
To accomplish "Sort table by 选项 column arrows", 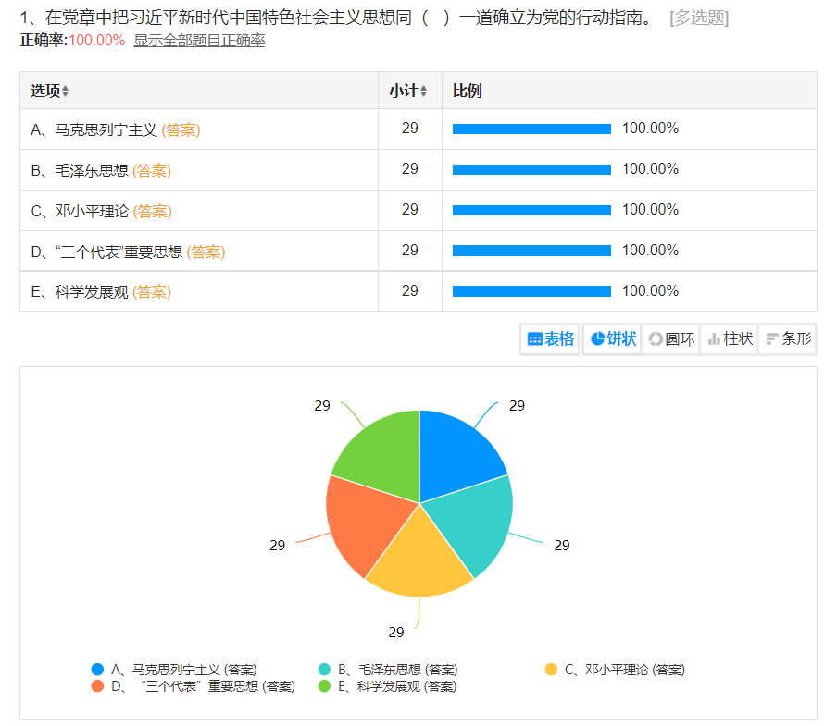I will (66, 92).
